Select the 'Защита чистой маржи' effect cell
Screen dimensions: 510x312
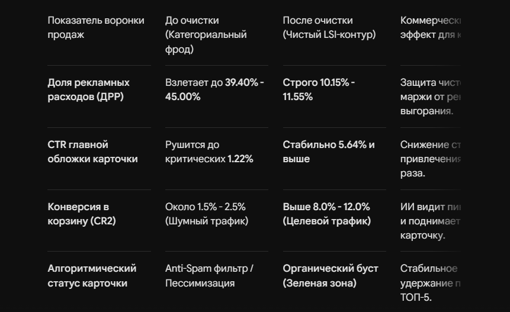click(x=430, y=97)
